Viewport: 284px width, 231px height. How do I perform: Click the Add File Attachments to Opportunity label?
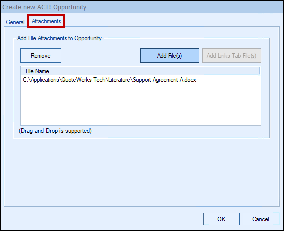(59, 38)
